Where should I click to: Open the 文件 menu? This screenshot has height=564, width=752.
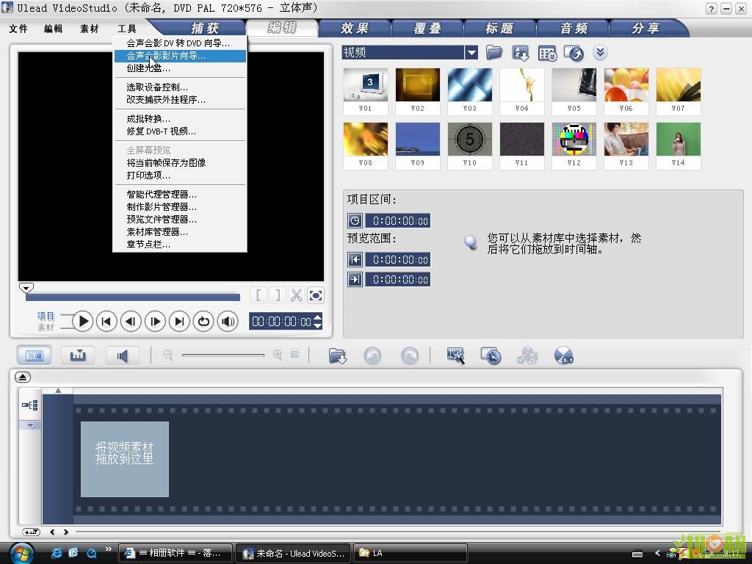coord(18,29)
